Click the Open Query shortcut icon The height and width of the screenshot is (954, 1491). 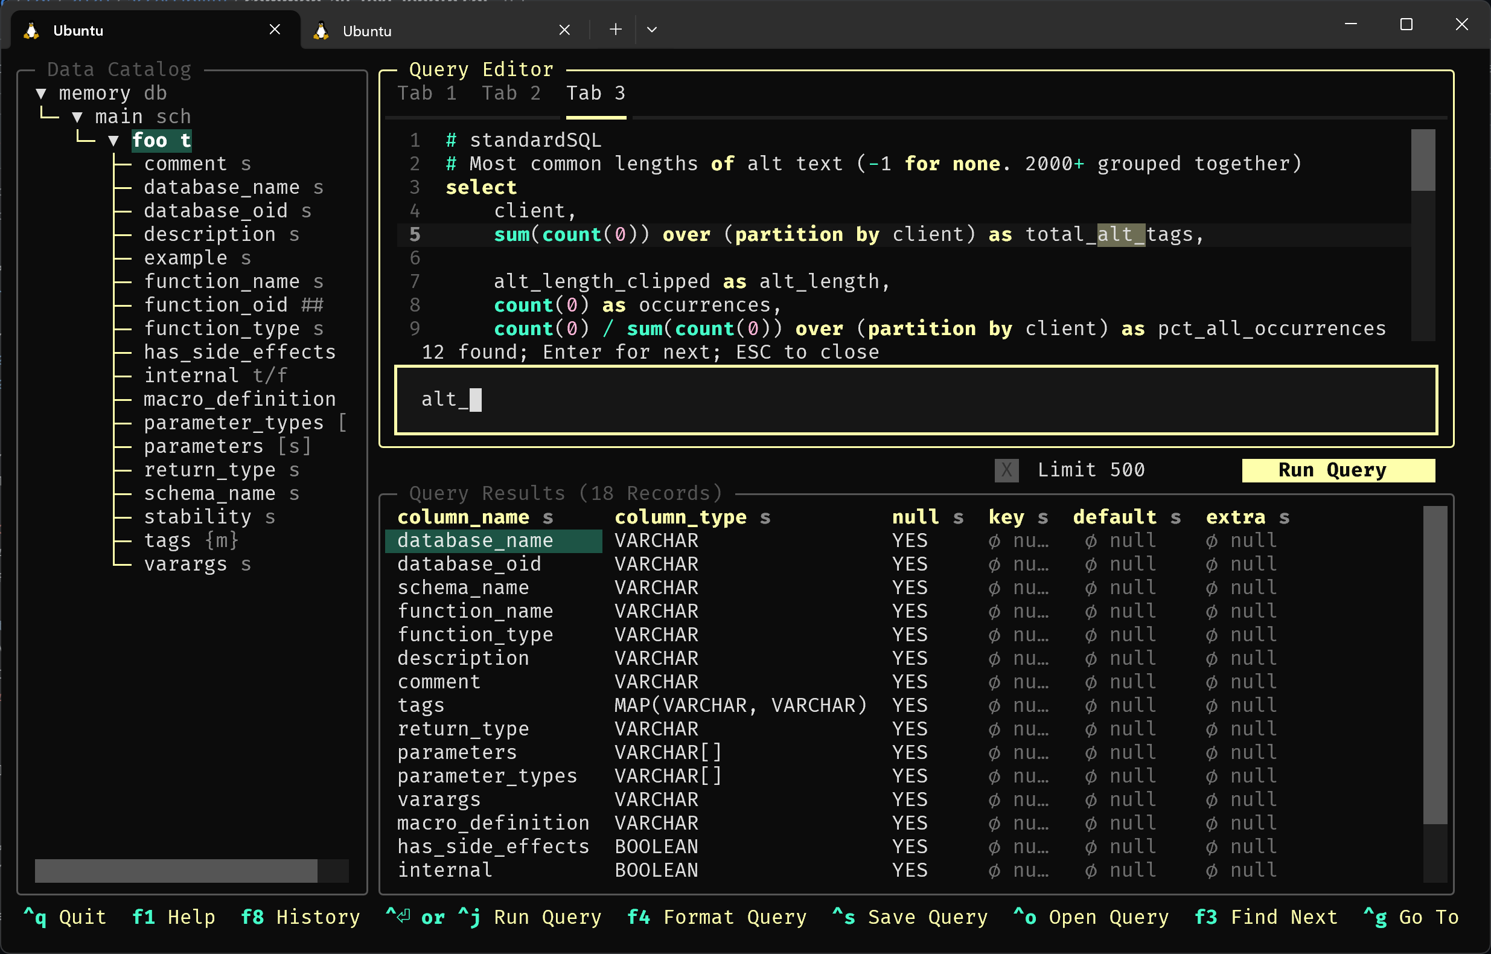point(1023,918)
